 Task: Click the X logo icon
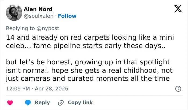tap(178, 9)
